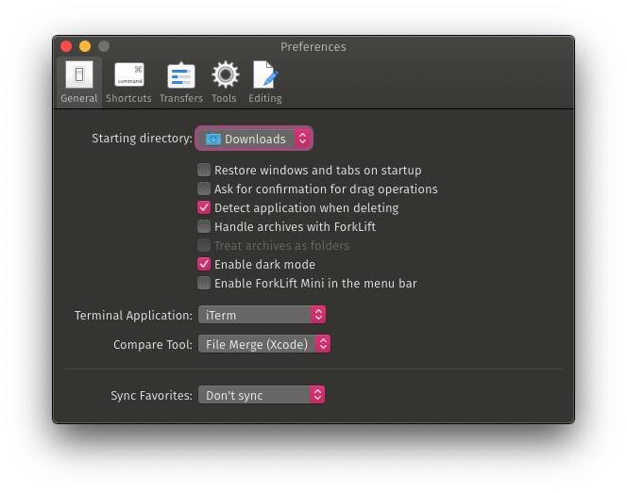Uncheck Detect application when deleting

coord(204,207)
